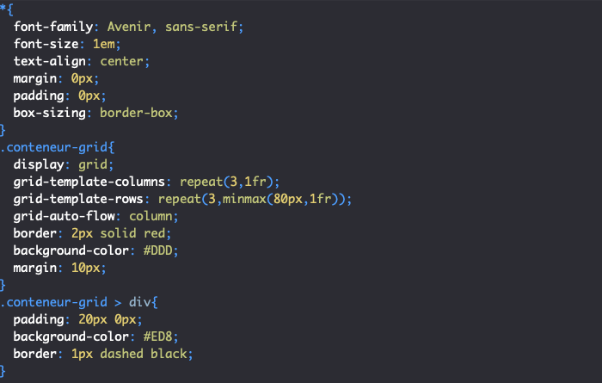Click the text-align center value
Image resolution: width=602 pixels, height=383 pixels.
(x=125, y=61)
